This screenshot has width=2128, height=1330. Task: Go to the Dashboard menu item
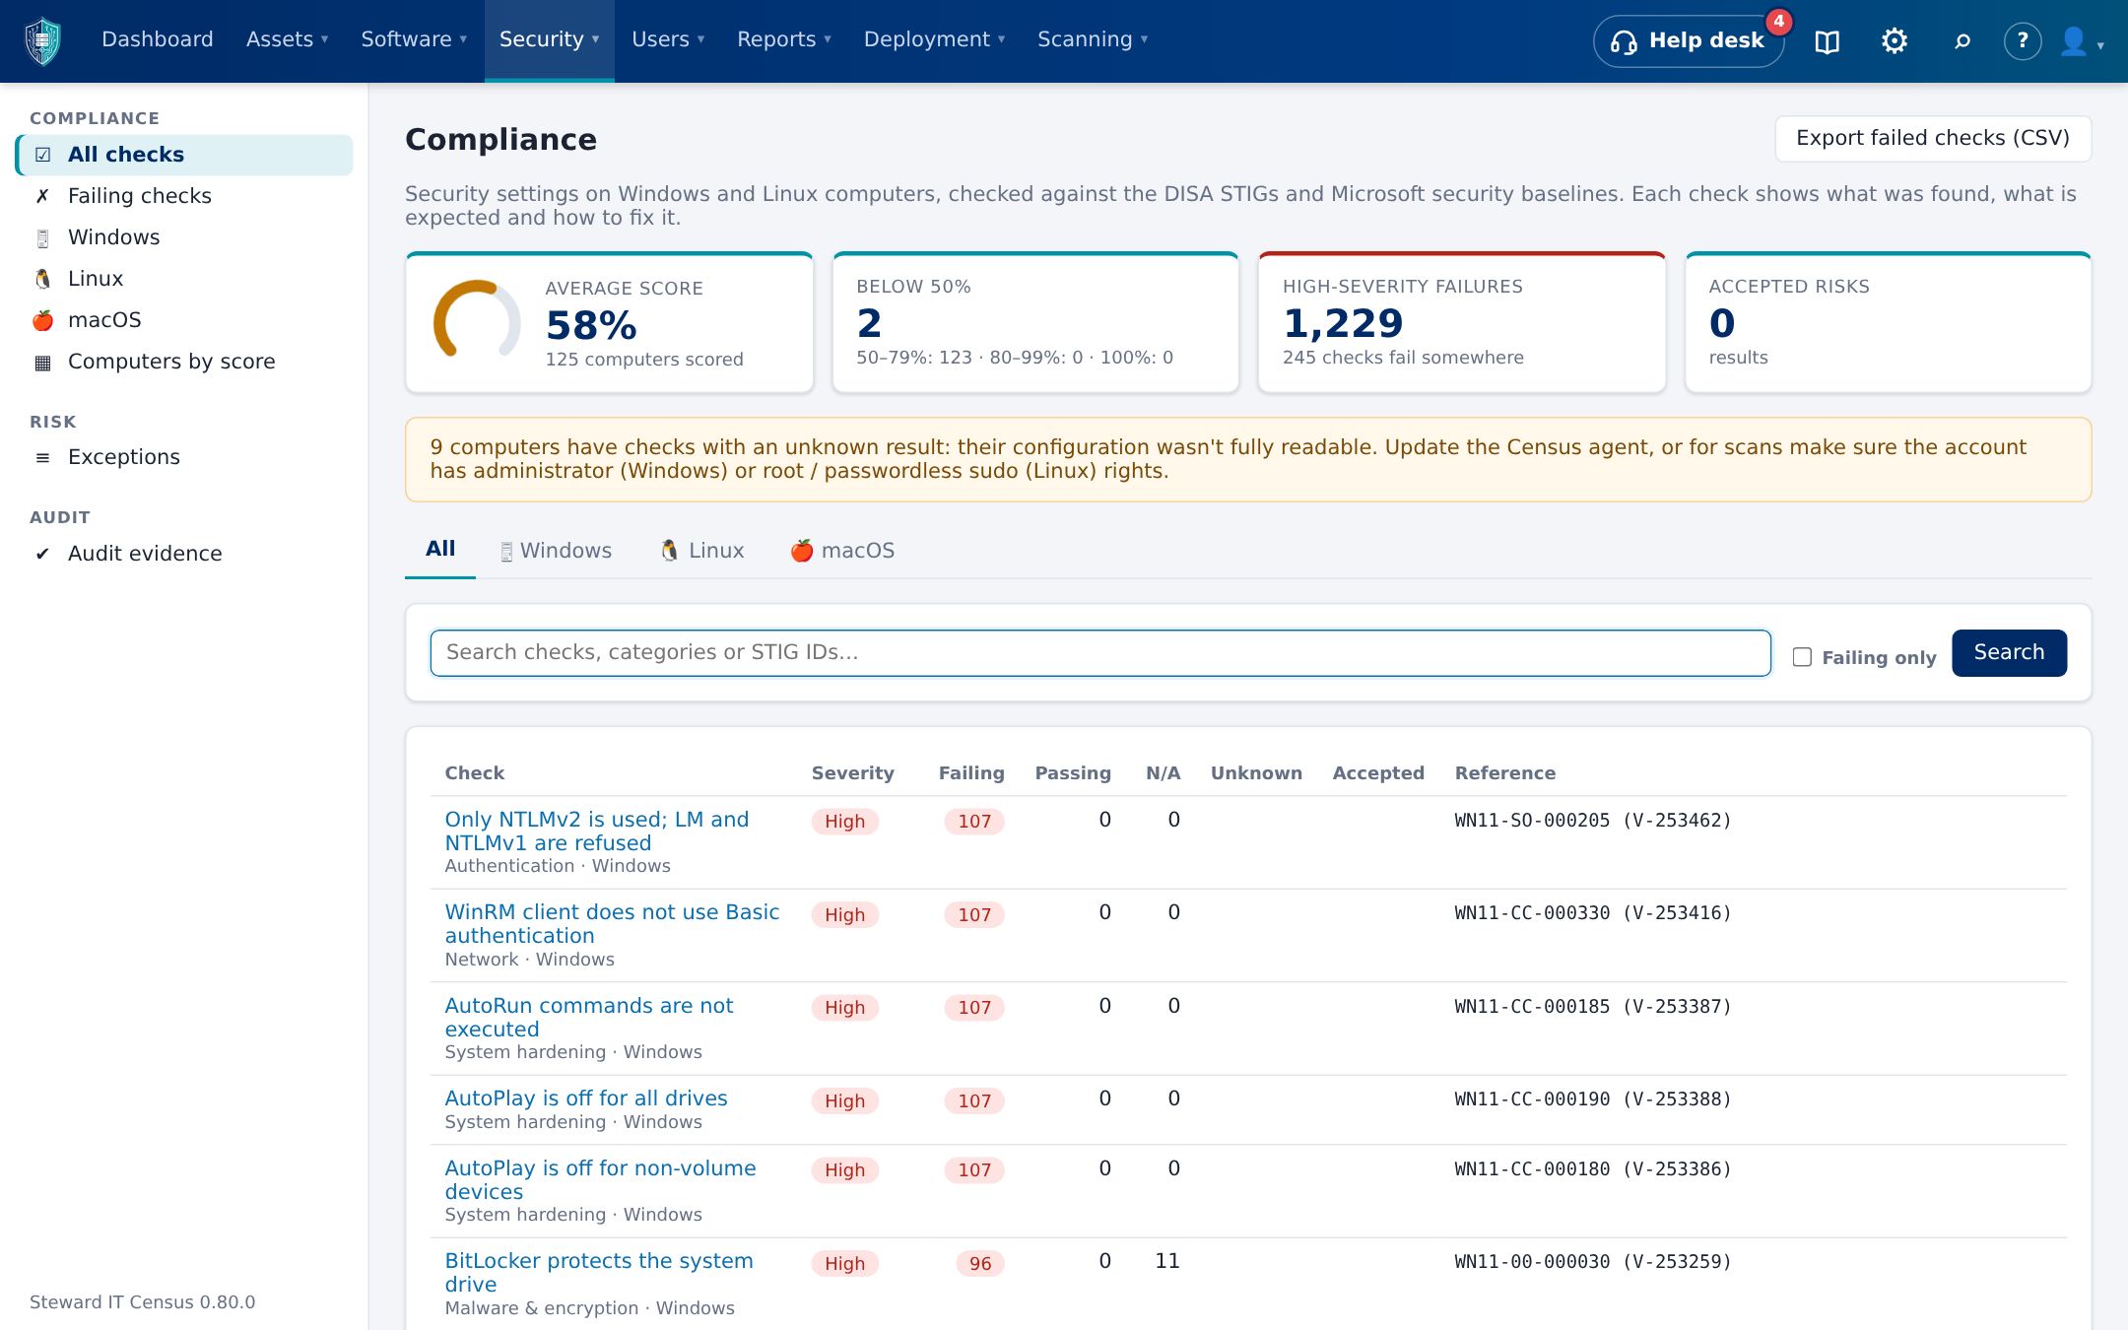click(x=158, y=39)
